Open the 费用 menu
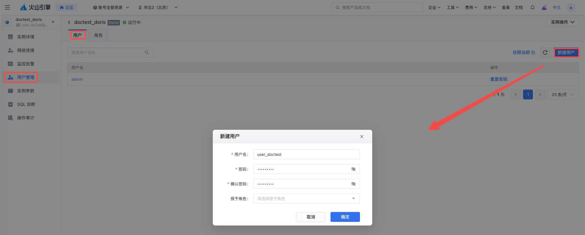The width and height of the screenshot is (585, 235). tap(471, 7)
